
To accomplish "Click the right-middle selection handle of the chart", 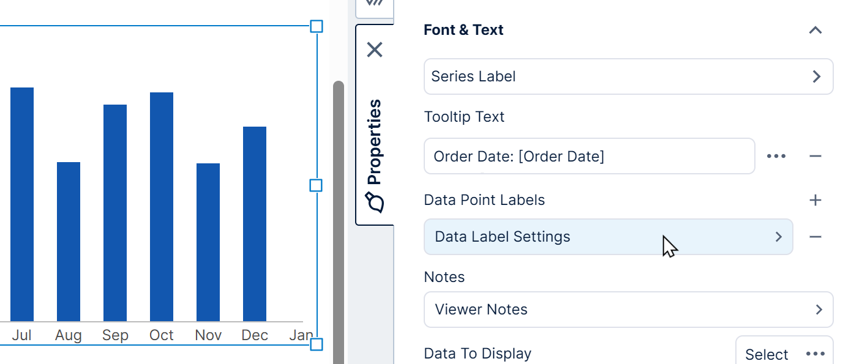I will [317, 185].
